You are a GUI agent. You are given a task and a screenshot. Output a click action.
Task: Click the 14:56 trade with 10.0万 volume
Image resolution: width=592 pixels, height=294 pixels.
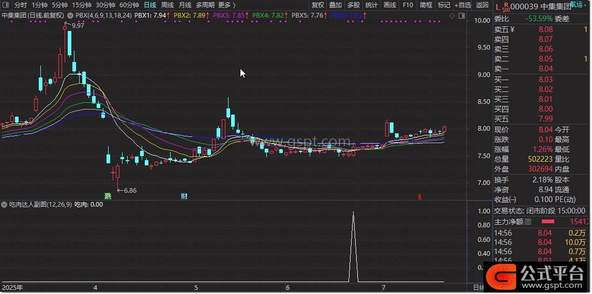[542, 242]
